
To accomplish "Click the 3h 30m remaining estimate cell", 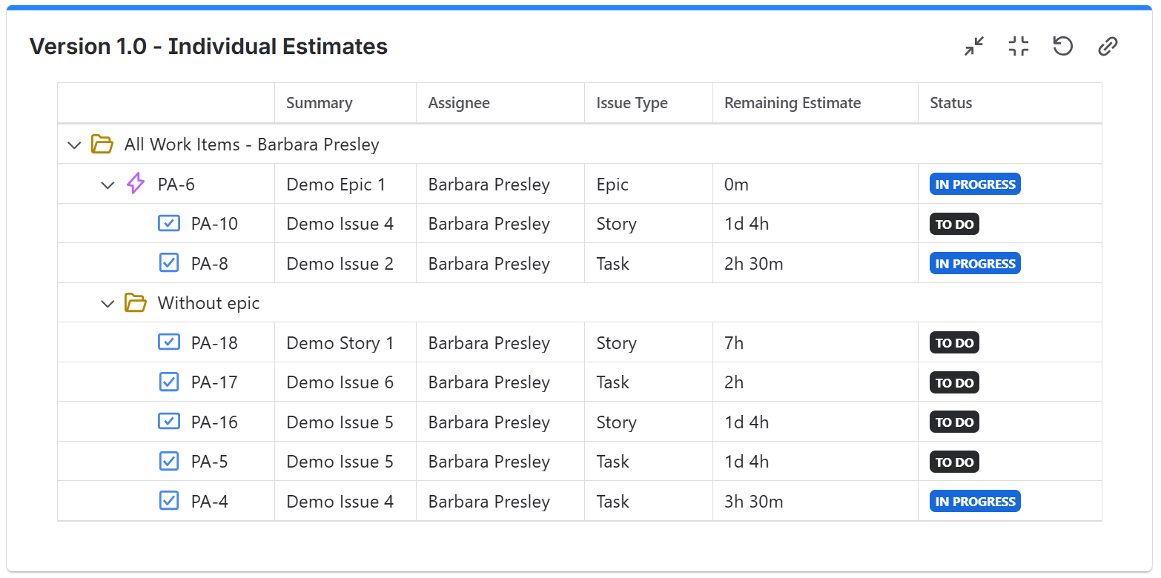I will point(816,502).
